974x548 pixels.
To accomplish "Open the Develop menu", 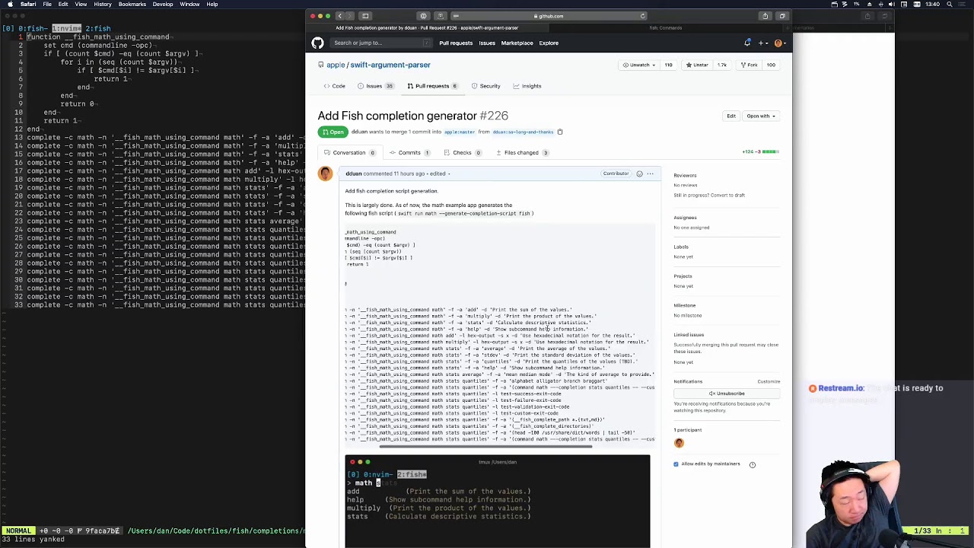I will pyautogui.click(x=163, y=5).
